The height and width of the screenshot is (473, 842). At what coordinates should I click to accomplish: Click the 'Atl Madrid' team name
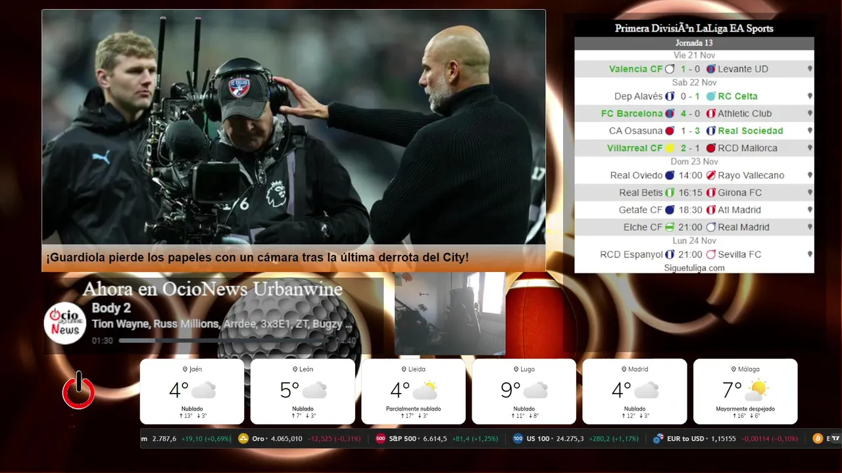coord(739,210)
